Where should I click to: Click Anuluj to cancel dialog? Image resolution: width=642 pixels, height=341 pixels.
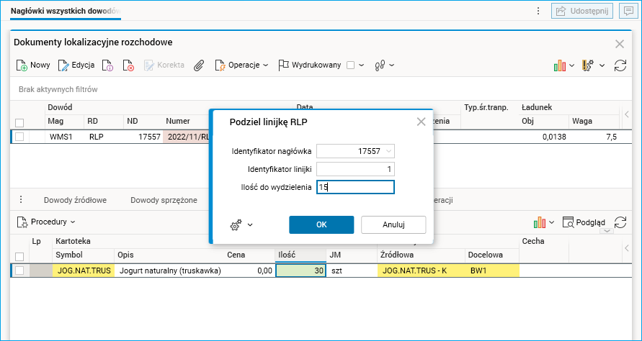coord(393,224)
